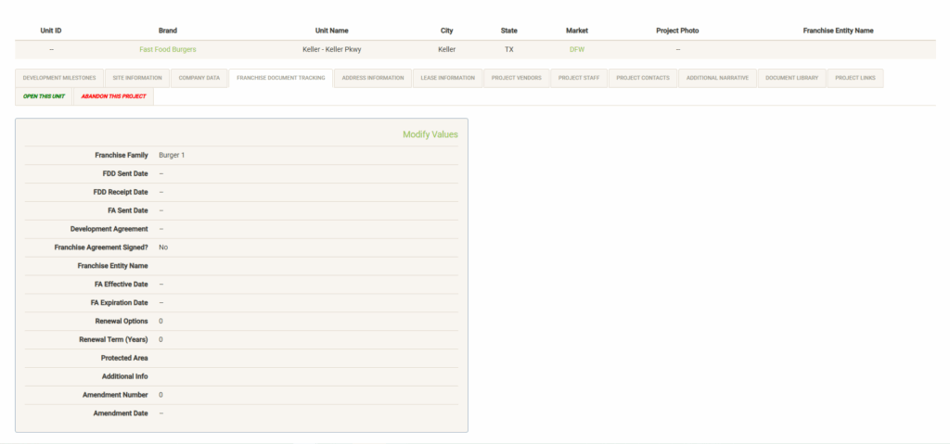Click the Modify Values link
The height and width of the screenshot is (444, 950).
pos(430,134)
